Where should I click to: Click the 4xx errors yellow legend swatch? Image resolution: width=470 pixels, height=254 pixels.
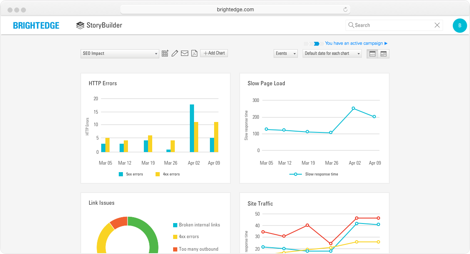(x=158, y=174)
